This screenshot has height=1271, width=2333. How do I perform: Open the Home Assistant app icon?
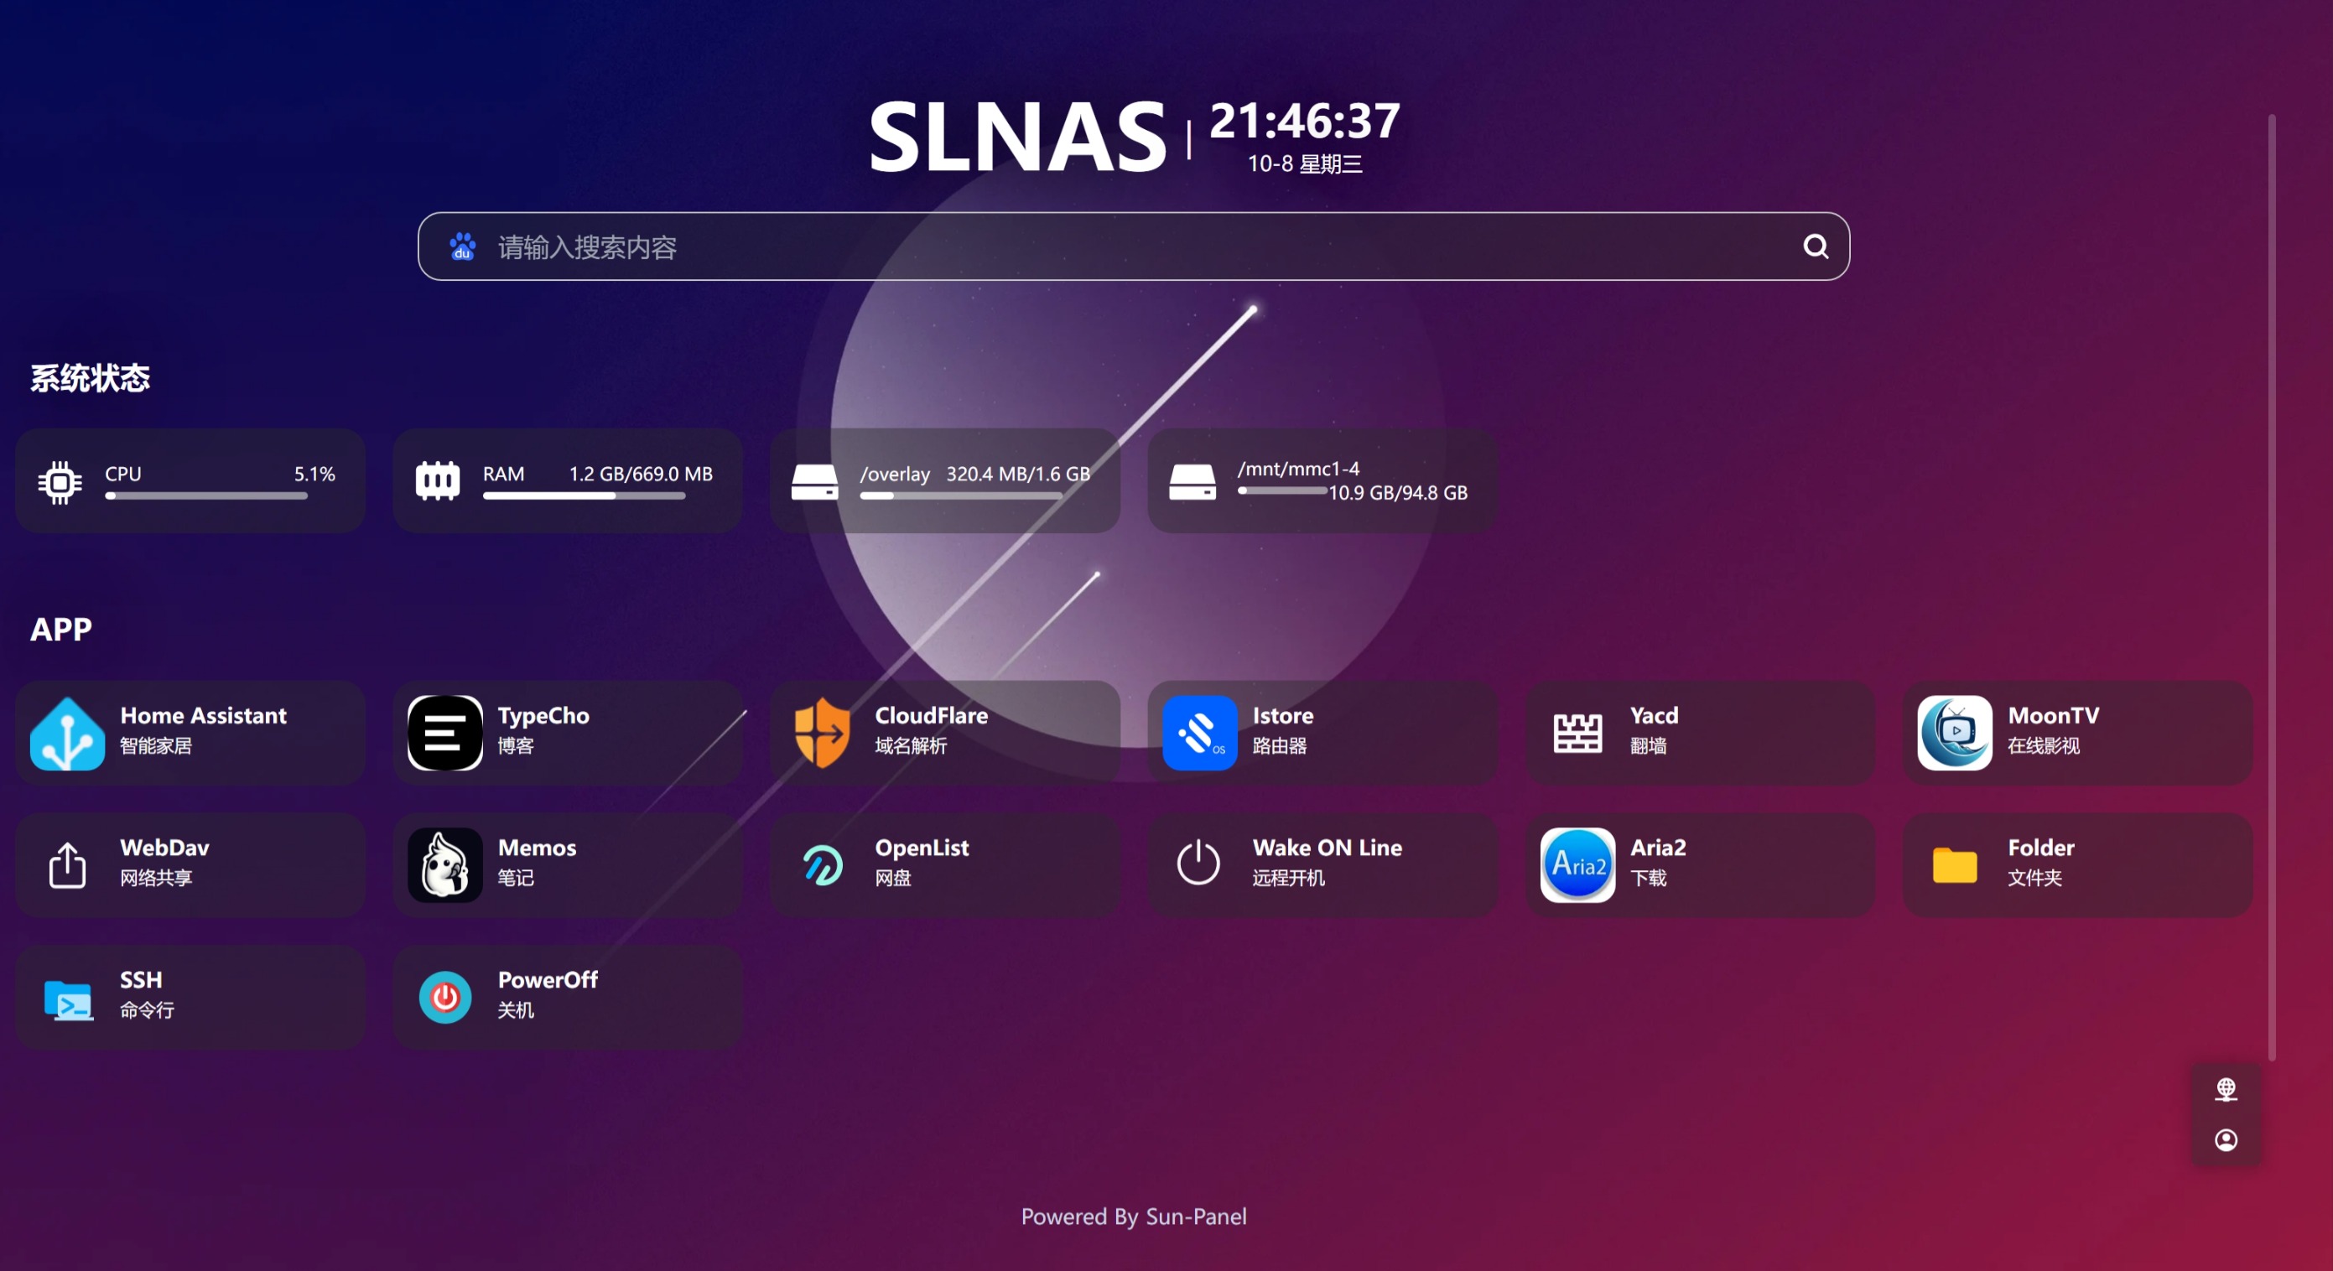(x=67, y=733)
